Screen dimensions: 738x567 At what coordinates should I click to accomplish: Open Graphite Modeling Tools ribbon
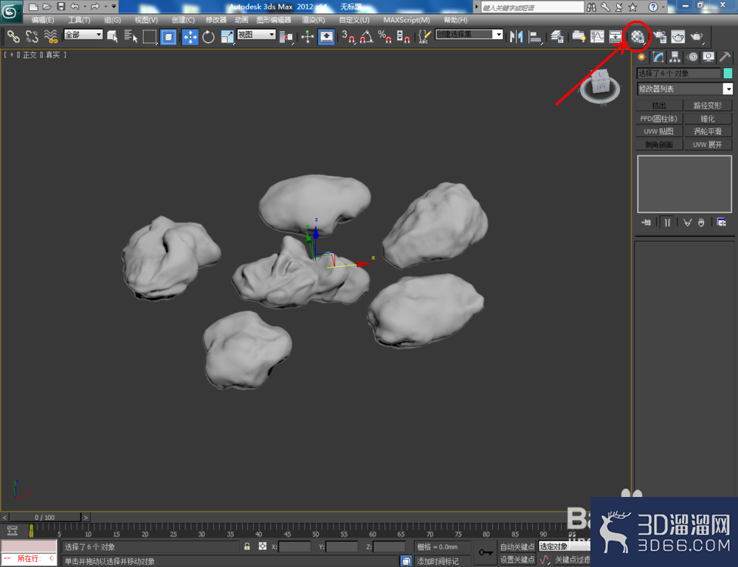(579, 36)
